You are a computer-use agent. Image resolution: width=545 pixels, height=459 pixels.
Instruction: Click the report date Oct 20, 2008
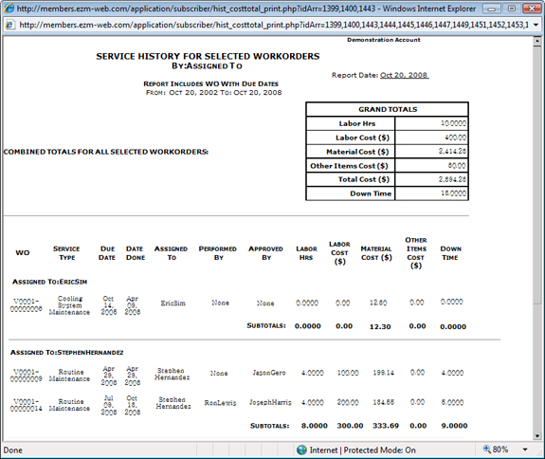pyautogui.click(x=404, y=75)
